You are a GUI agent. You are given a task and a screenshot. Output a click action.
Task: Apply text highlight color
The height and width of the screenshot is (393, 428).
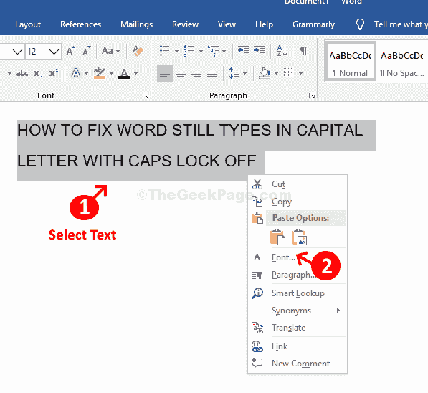(100, 73)
